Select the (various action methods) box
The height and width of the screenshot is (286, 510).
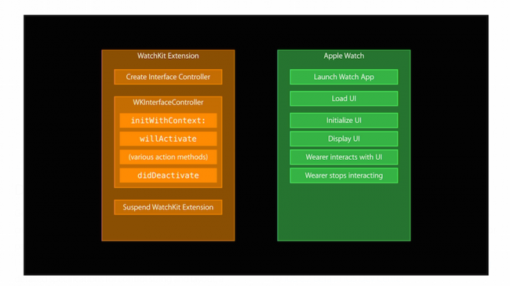(168, 157)
